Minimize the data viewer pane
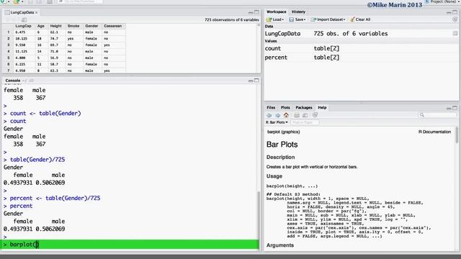 coord(251,13)
